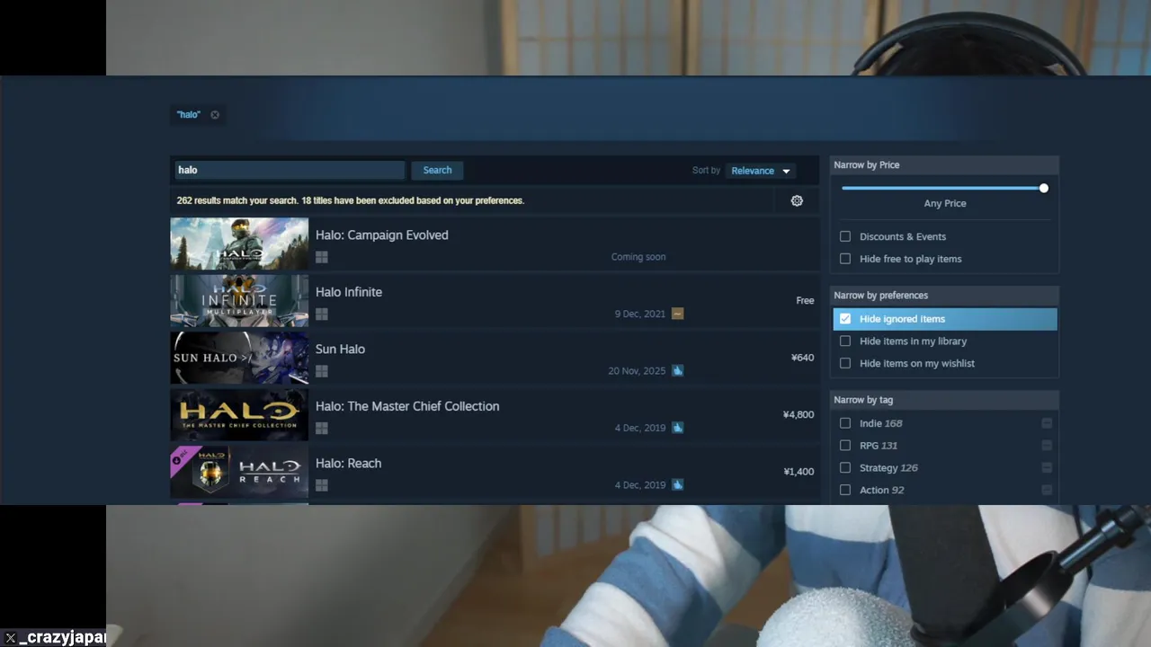Click the 262 results match message
Image resolution: width=1151 pixels, height=647 pixels.
click(x=351, y=200)
